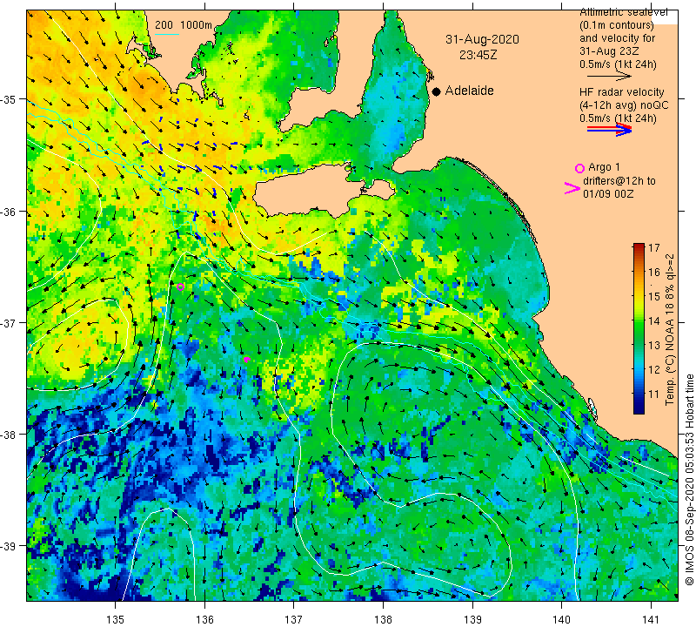
Task: Click the '136' longitude axis label
Action: (x=204, y=619)
